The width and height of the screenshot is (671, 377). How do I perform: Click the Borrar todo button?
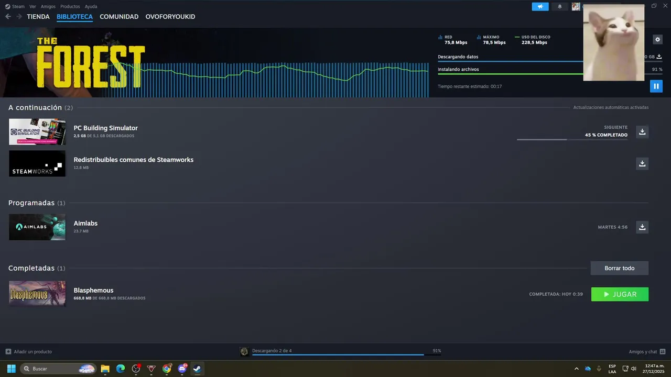tap(620, 268)
